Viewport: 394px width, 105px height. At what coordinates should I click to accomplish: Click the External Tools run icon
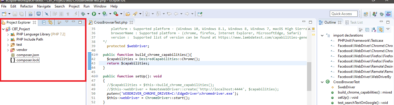coord(116,14)
